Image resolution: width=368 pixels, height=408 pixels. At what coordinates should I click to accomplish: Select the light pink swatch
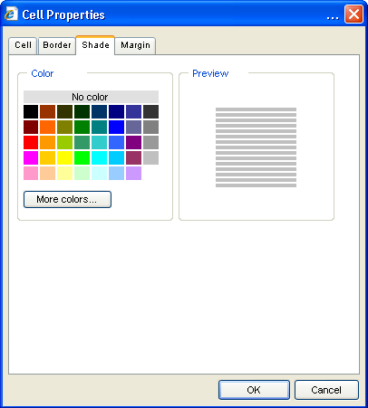tap(31, 173)
